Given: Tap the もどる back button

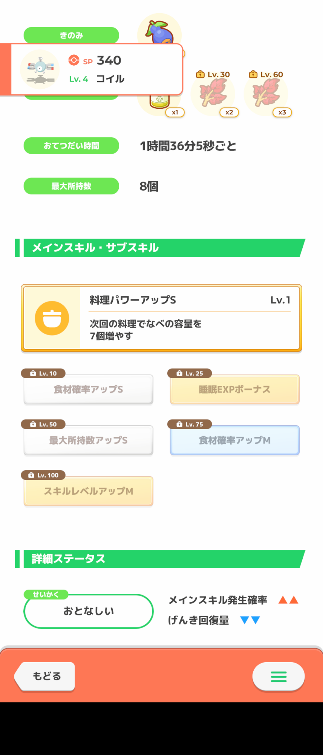Looking at the screenshot, I should (x=45, y=676).
